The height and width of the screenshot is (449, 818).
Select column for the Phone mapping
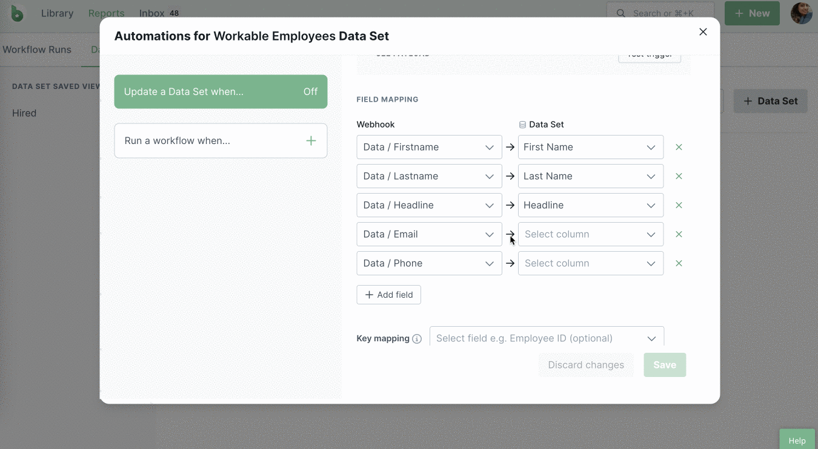[x=591, y=263]
